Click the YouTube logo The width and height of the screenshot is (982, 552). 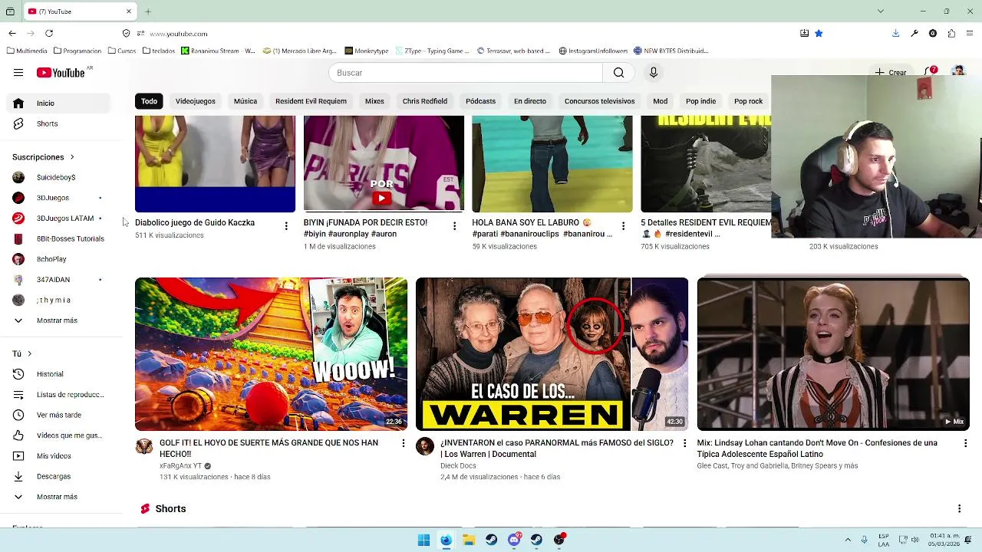61,73
